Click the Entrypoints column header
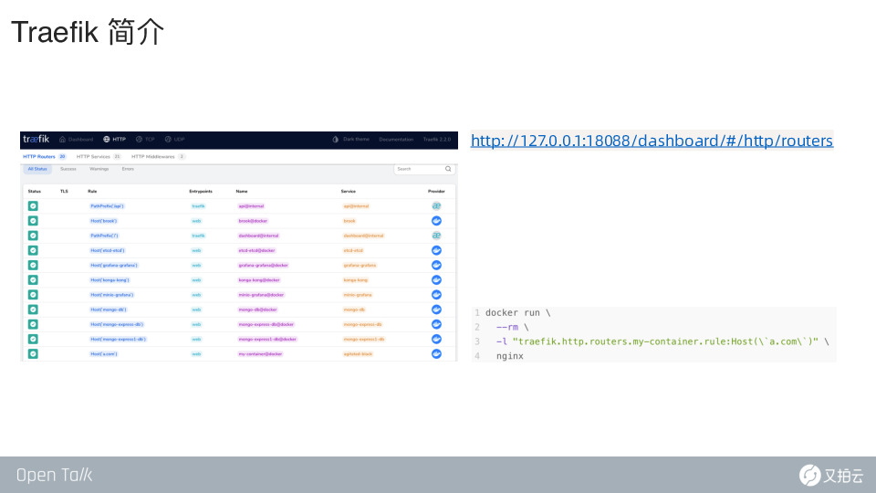 click(201, 191)
